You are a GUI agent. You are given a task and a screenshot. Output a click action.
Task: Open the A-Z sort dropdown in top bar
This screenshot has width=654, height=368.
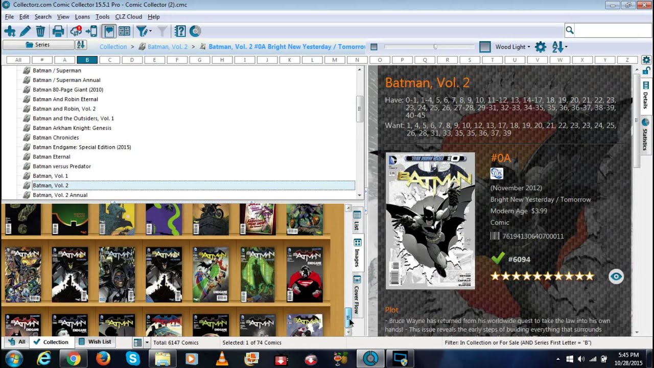pos(559,47)
